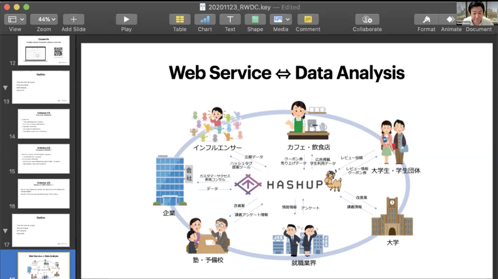Click the slide title Web Service ⇔ Data Analysis
Viewport: 498px width, 279px height.
(x=286, y=73)
